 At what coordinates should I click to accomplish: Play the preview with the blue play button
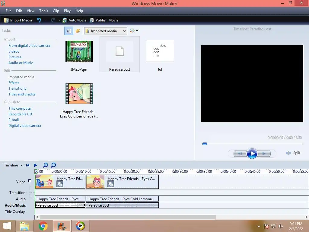click(x=252, y=153)
